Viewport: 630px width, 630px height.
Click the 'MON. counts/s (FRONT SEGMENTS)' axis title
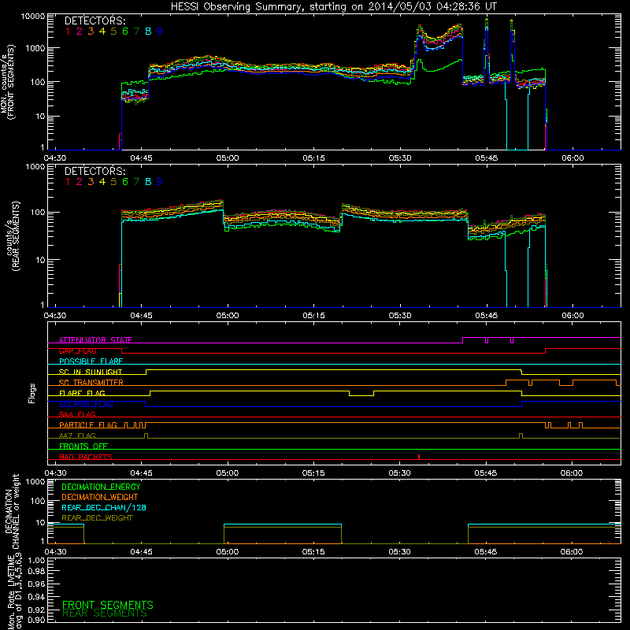7,83
